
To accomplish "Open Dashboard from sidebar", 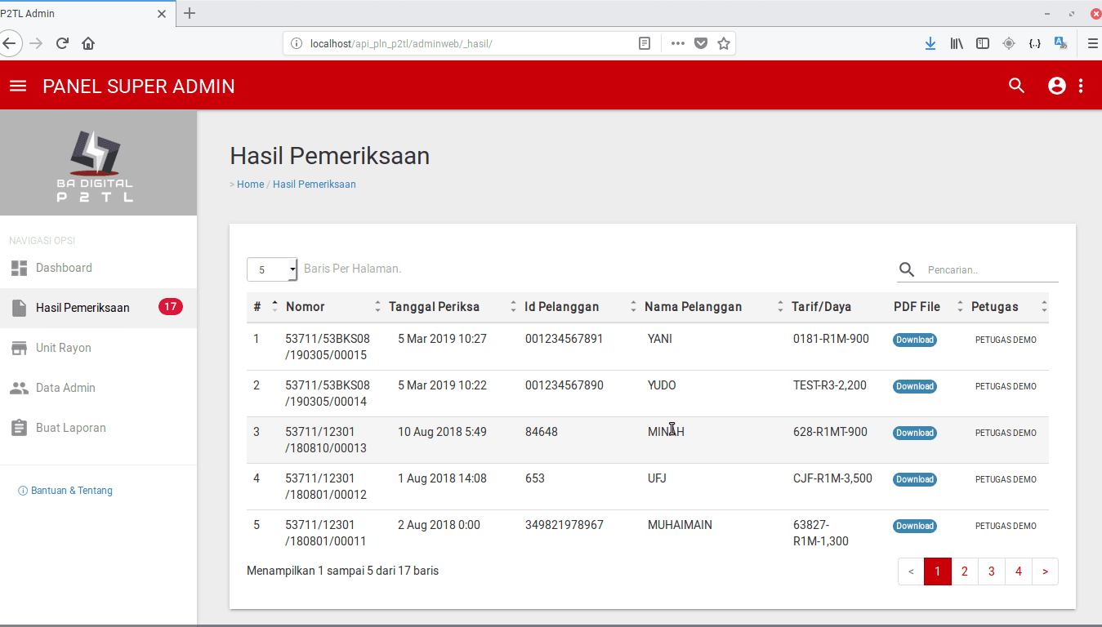I will pyautogui.click(x=98, y=268).
